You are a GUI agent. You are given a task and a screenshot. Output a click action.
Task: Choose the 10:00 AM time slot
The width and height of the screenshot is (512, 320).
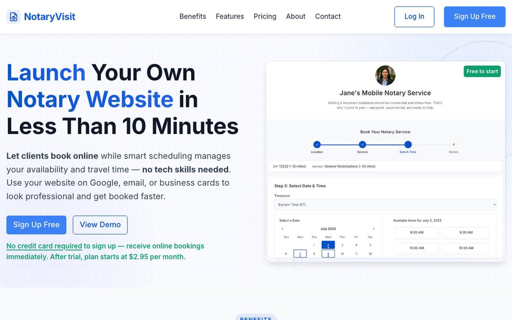(417, 248)
